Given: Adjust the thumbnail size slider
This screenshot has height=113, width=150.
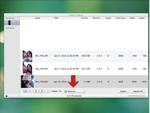Looking at the screenshot, I should coord(141,96).
